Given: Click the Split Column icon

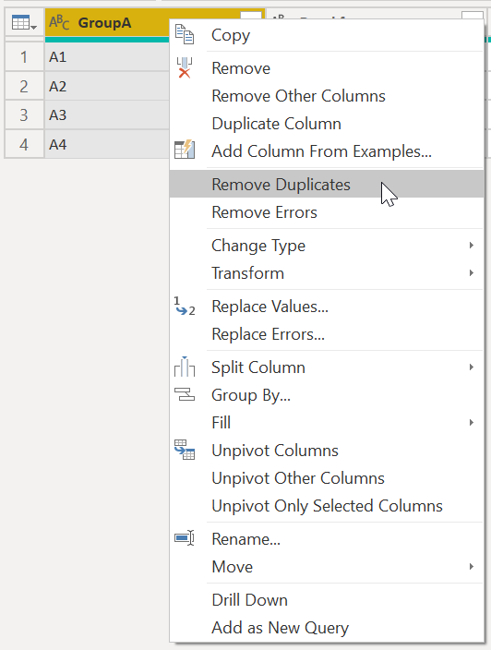Looking at the screenshot, I should [x=185, y=367].
